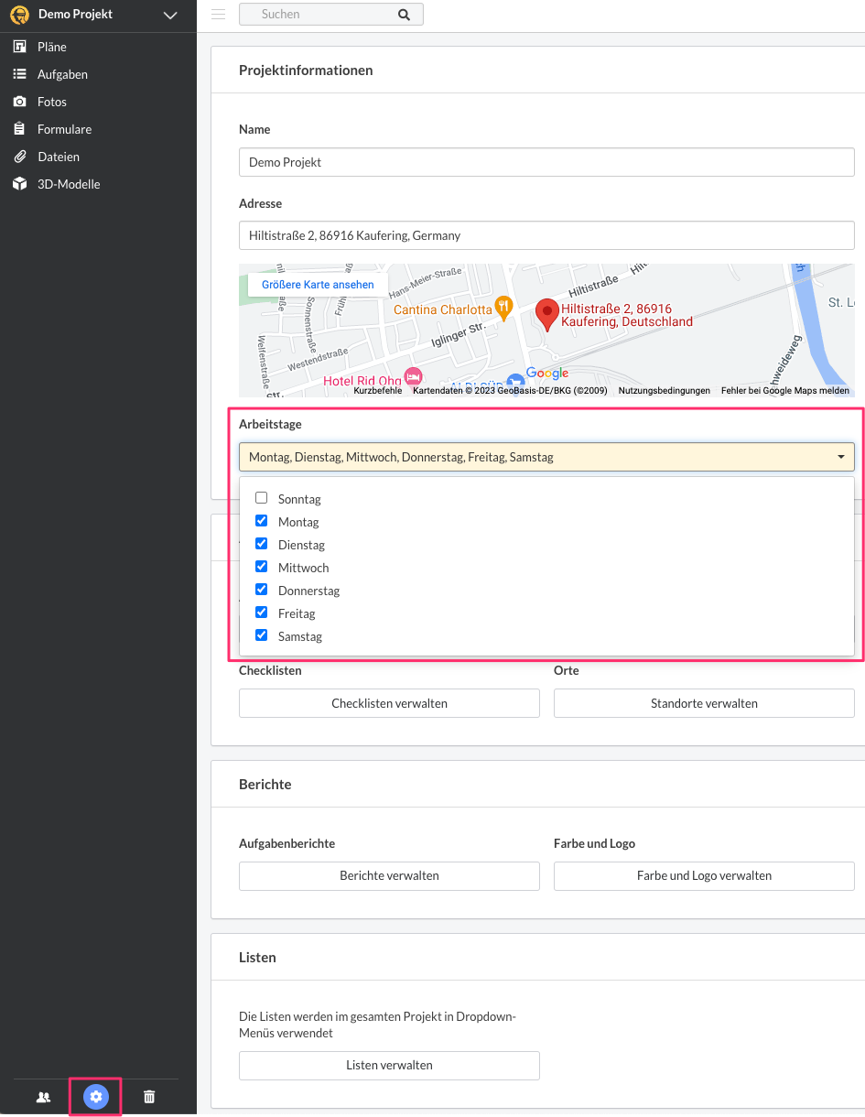The width and height of the screenshot is (865, 1117).
Task: Collapse the Arbeitstage dropdown
Action: tap(546, 457)
